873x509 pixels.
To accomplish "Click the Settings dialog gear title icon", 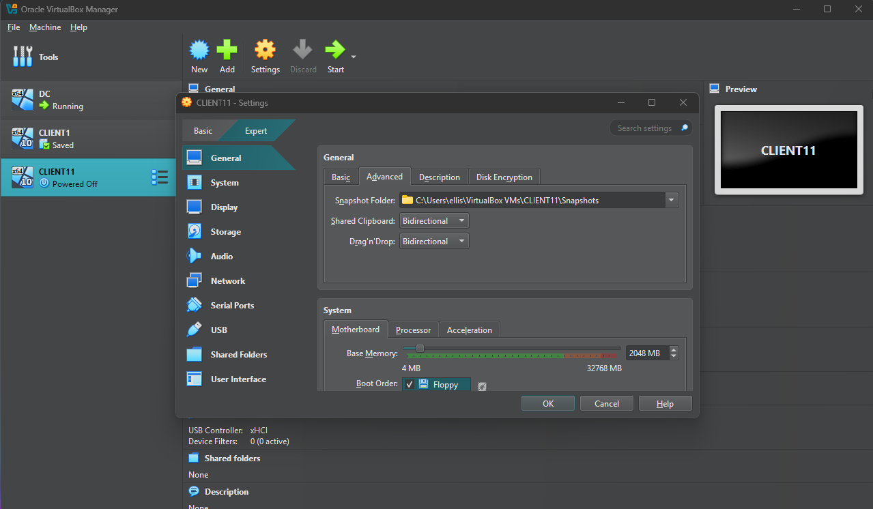I will (x=187, y=102).
